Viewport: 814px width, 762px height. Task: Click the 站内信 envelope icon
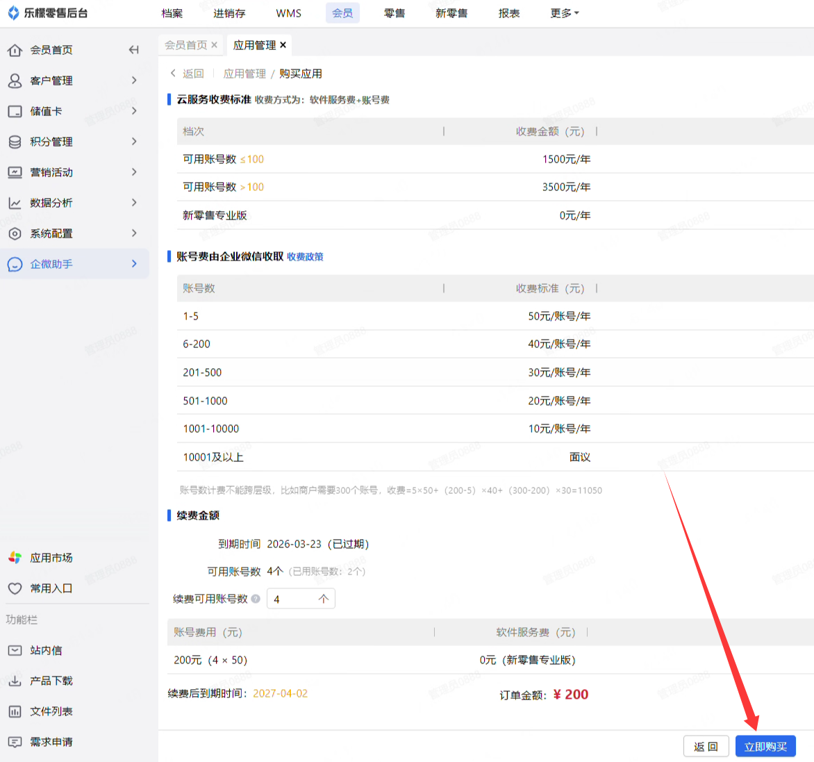coord(15,650)
